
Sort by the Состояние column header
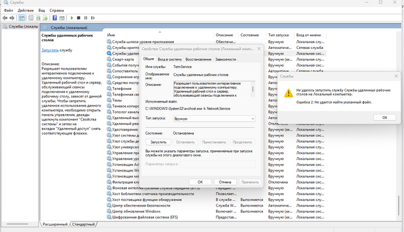coord(249,35)
